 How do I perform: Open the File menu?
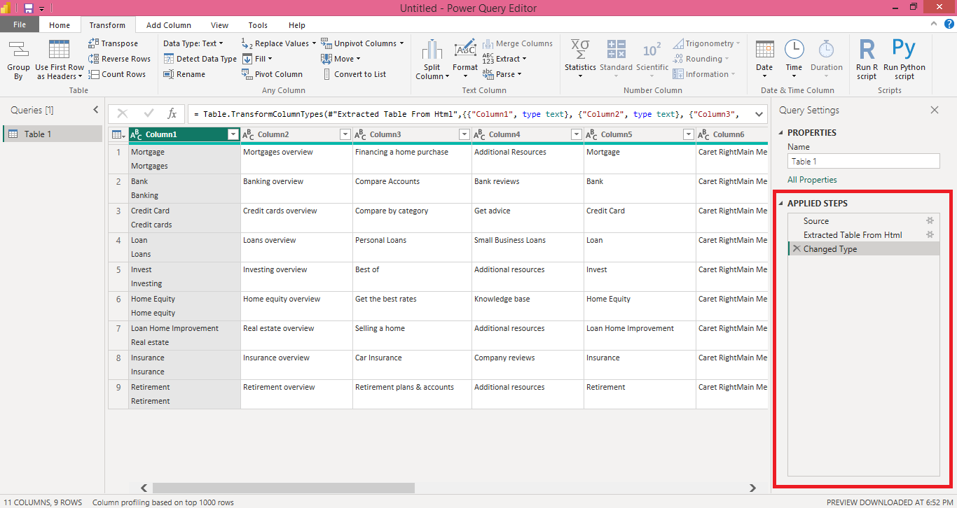pyautogui.click(x=20, y=25)
